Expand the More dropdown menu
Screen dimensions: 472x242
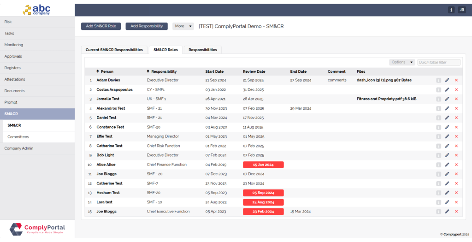pos(183,26)
